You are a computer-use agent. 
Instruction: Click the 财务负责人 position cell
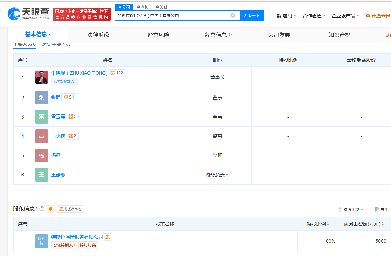[218, 175]
